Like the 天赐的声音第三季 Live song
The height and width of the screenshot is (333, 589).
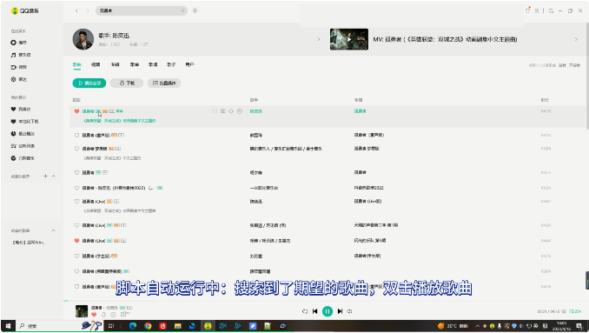(76, 225)
